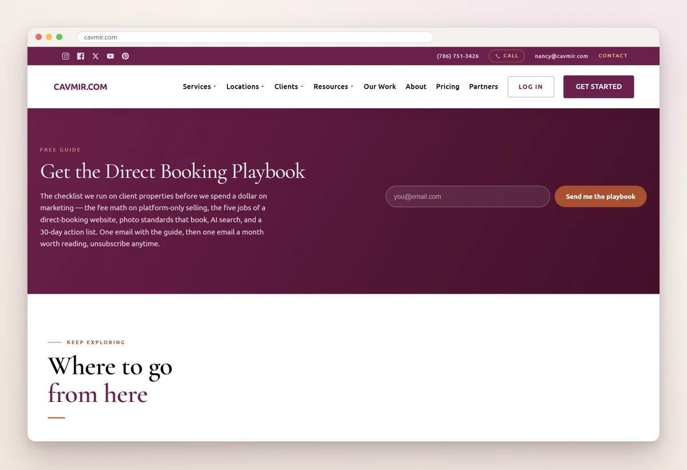
Task: Click the yellow minimize window button
Action: click(49, 37)
